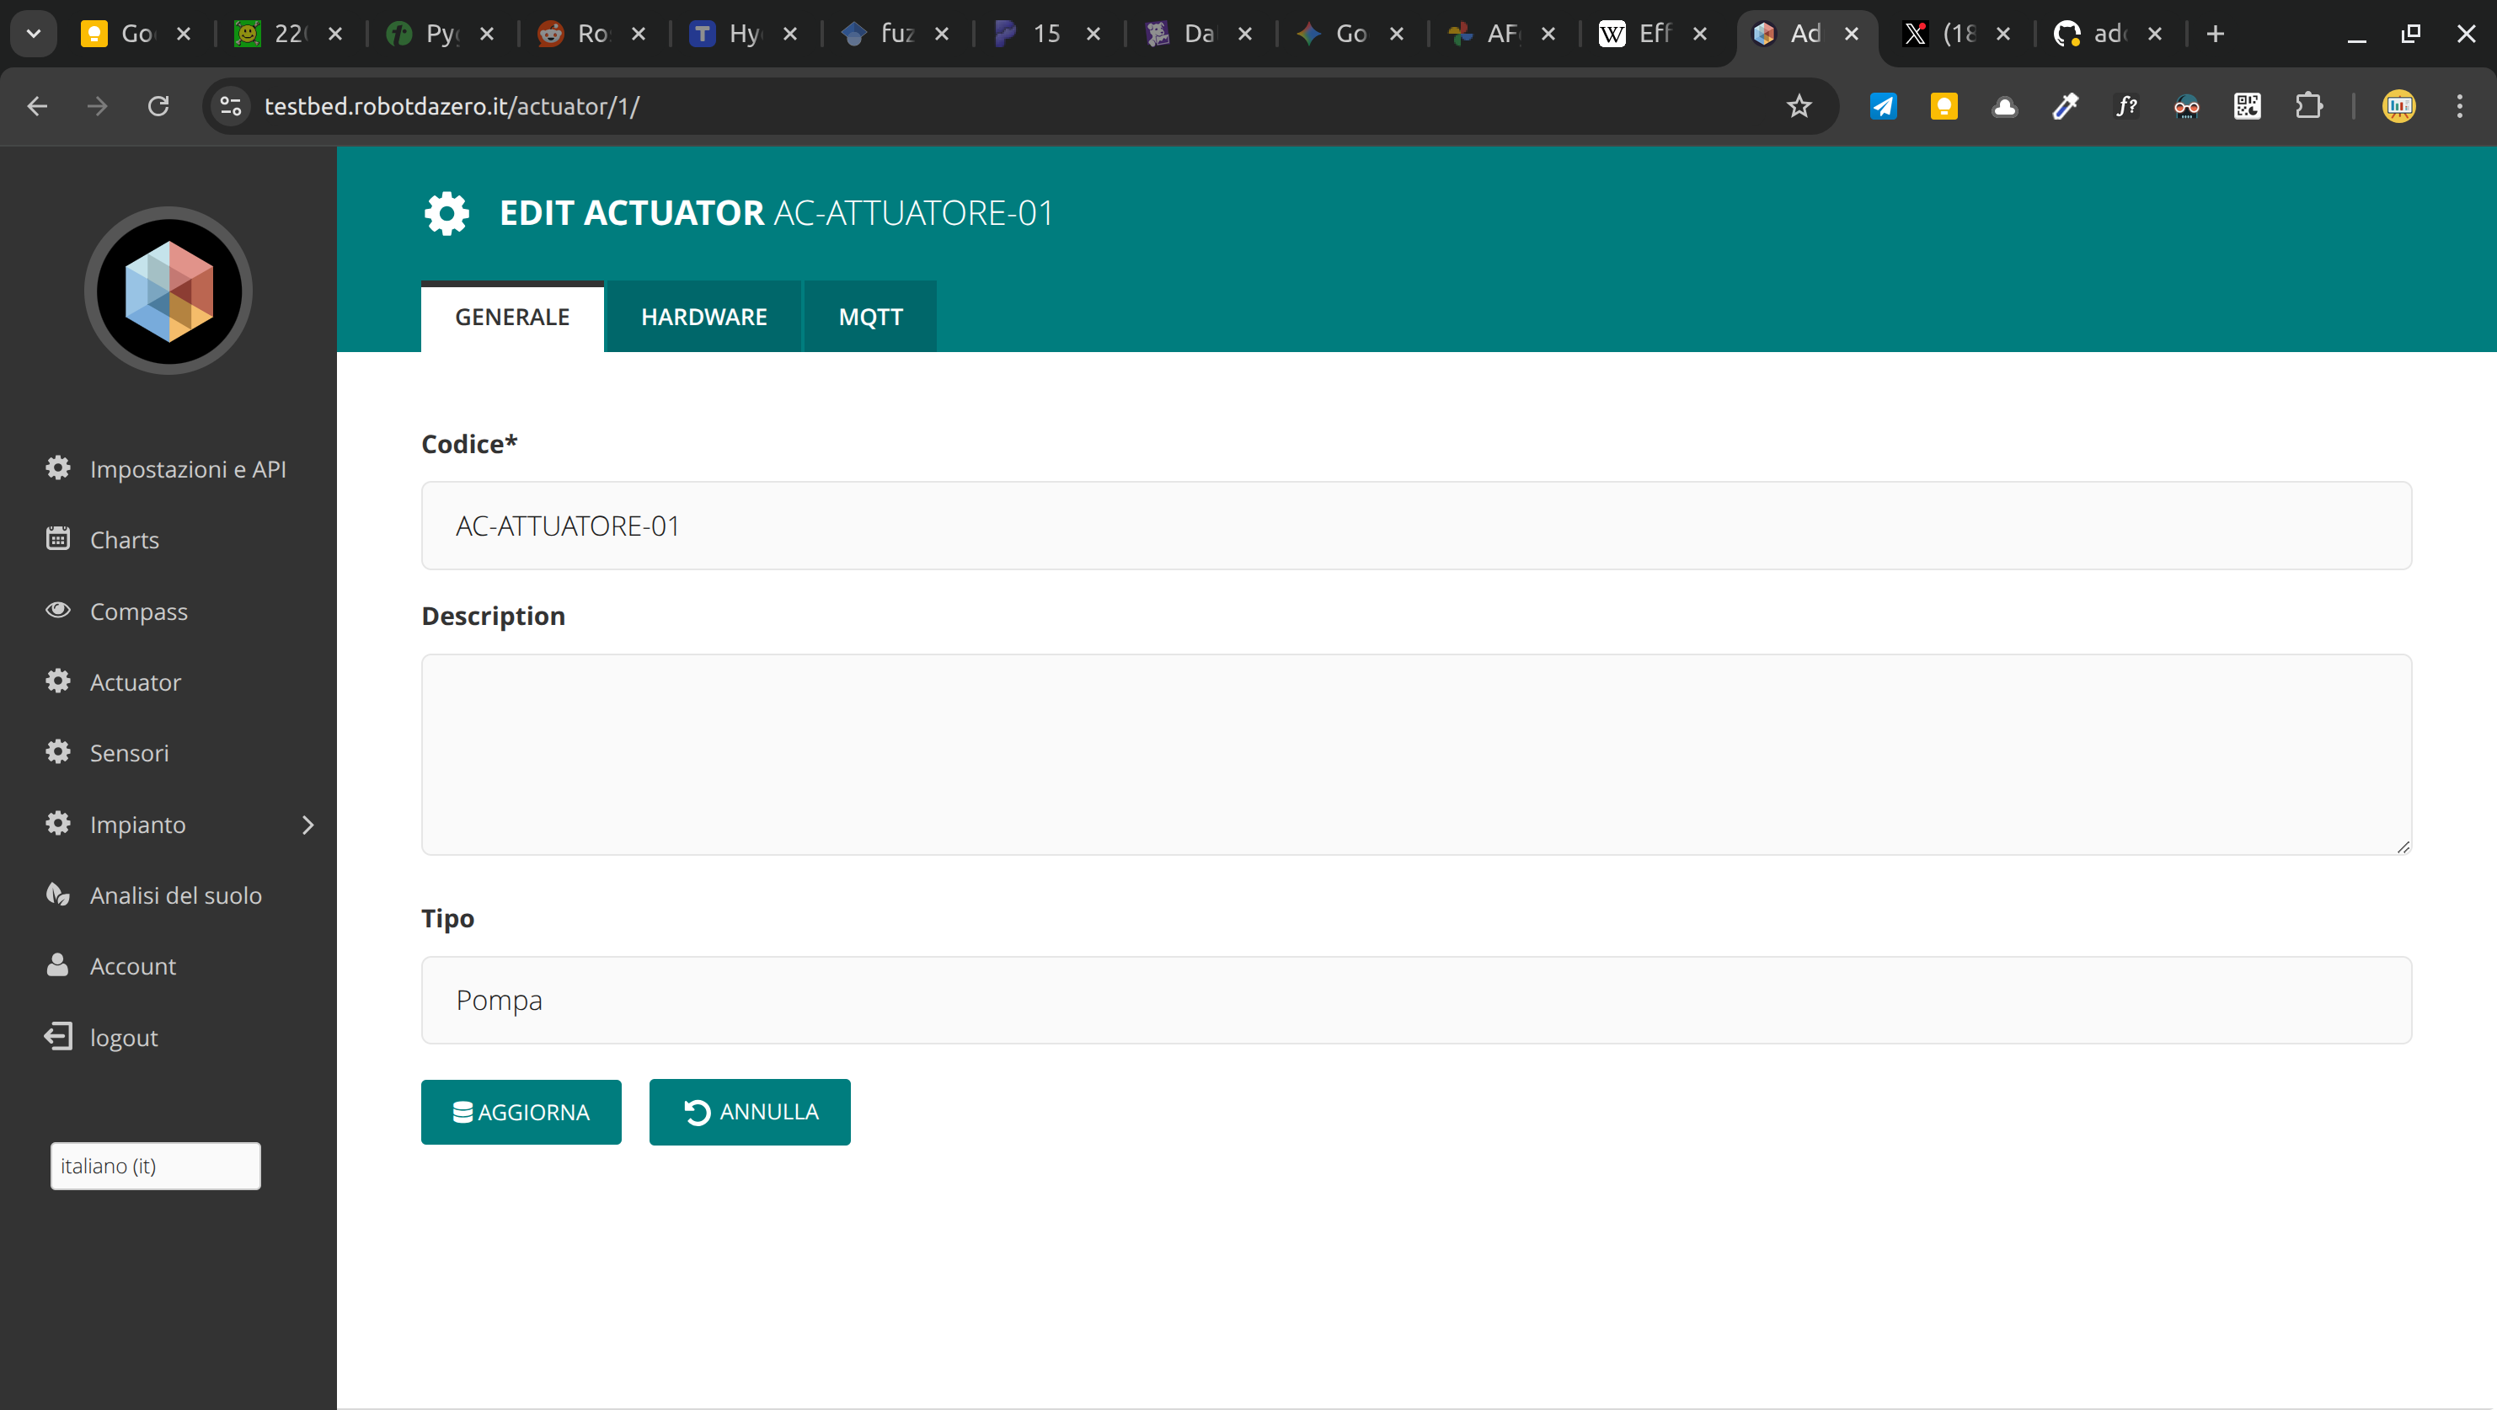This screenshot has width=2497, height=1410.
Task: Click the Charts calendar icon in sidebar
Action: 58,539
